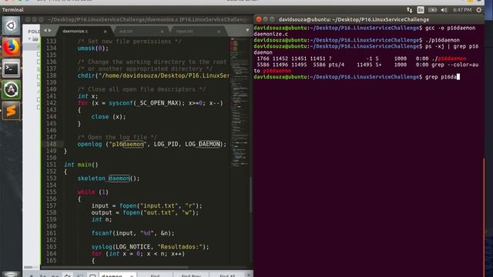The width and height of the screenshot is (493, 277).
Task: Click line number 148 in gutter
Action: pos(52,144)
